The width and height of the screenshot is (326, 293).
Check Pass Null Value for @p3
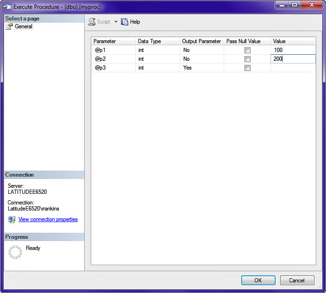pyautogui.click(x=247, y=68)
